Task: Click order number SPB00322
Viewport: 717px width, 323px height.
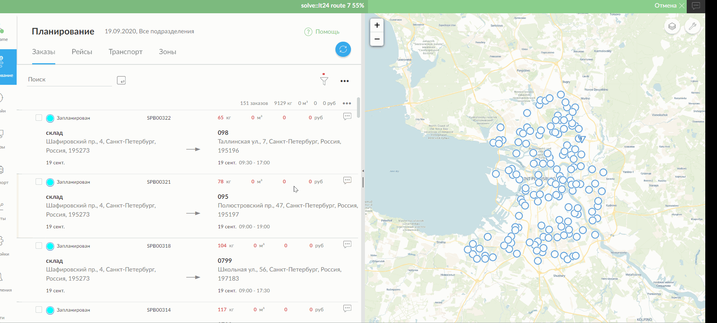Action: 159,118
